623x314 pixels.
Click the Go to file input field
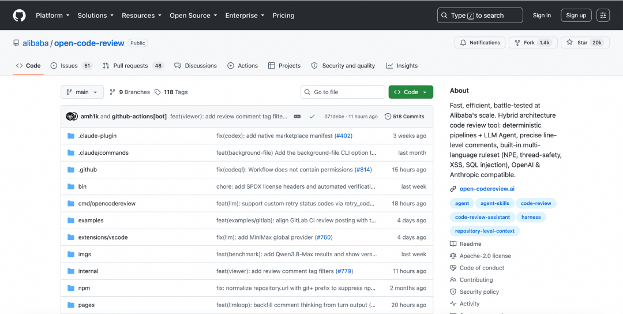click(343, 92)
